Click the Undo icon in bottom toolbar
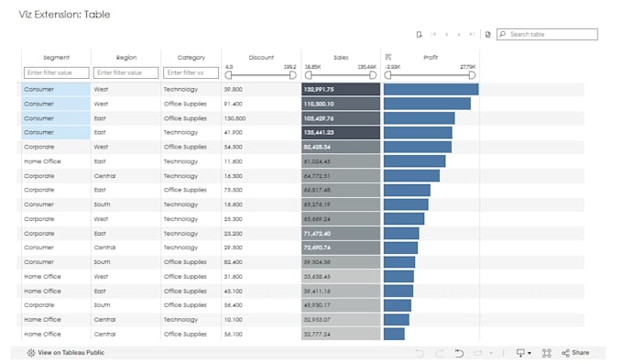Image resolution: width=623 pixels, height=364 pixels. (x=420, y=353)
